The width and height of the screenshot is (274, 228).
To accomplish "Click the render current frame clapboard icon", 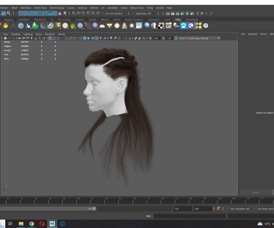I will point(173,13).
